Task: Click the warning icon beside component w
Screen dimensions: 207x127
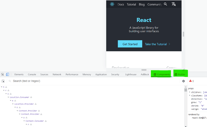Action: tap(11, 94)
